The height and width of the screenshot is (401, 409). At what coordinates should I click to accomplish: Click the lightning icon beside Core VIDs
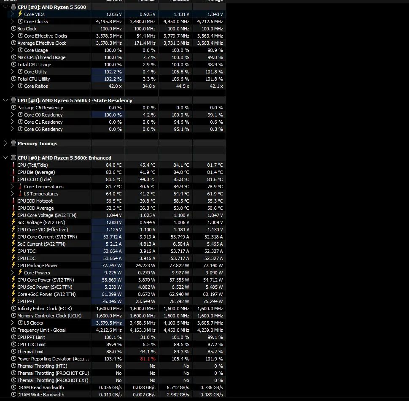(x=20, y=14)
